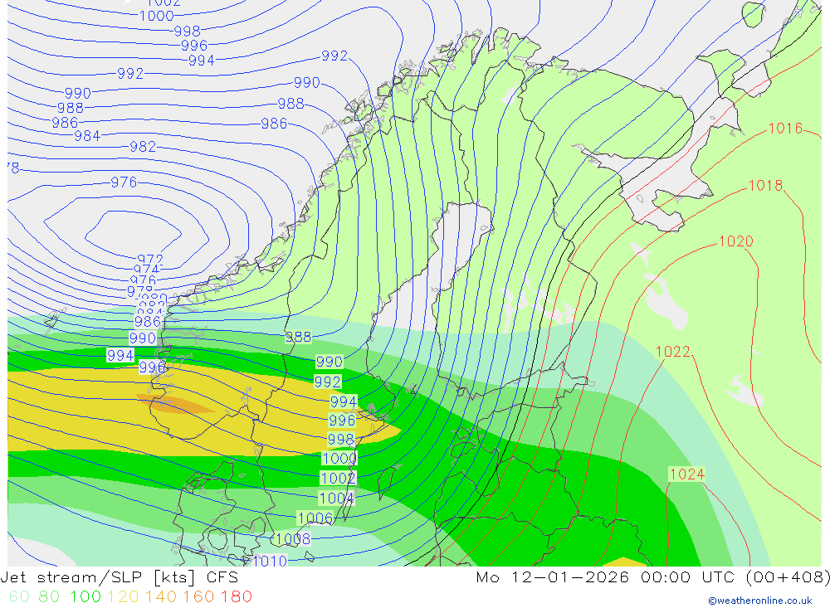Select the red 1020 isobar label
The image size is (830, 608).
[735, 241]
